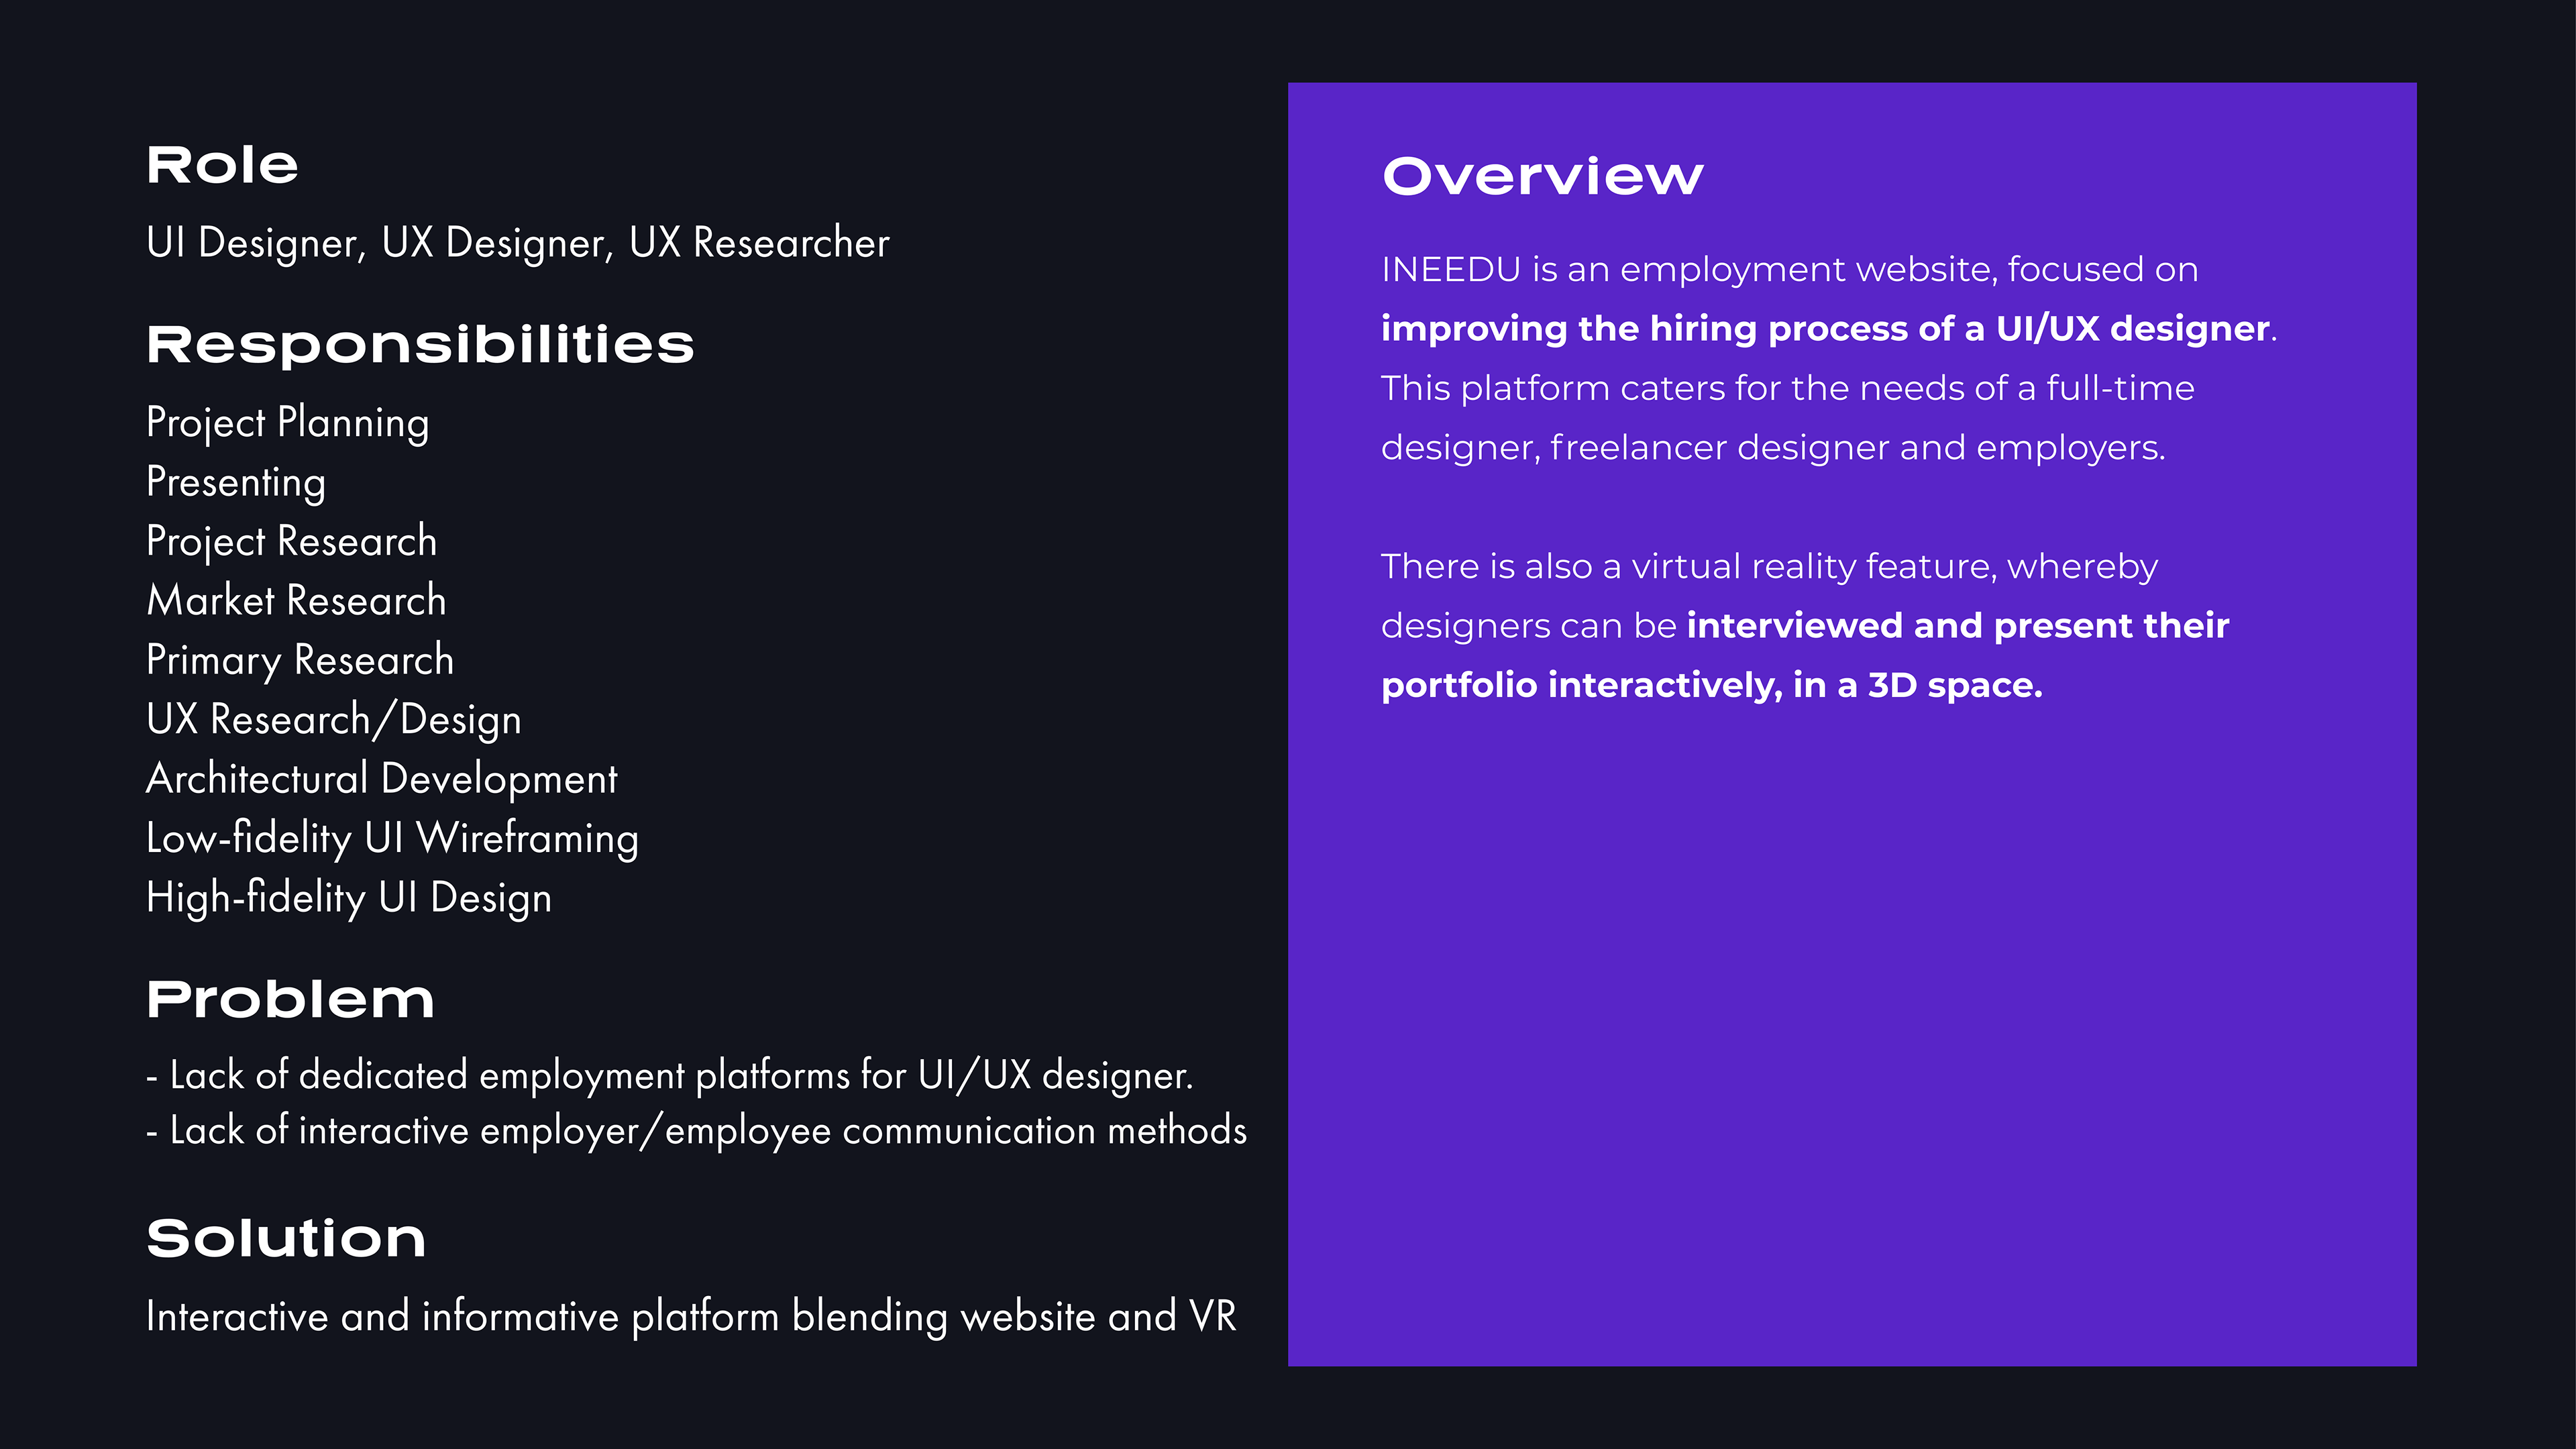Select bold text 'portfolio interactively, in a 3D space'
Image resolution: width=2576 pixels, height=1449 pixels.
point(1711,685)
